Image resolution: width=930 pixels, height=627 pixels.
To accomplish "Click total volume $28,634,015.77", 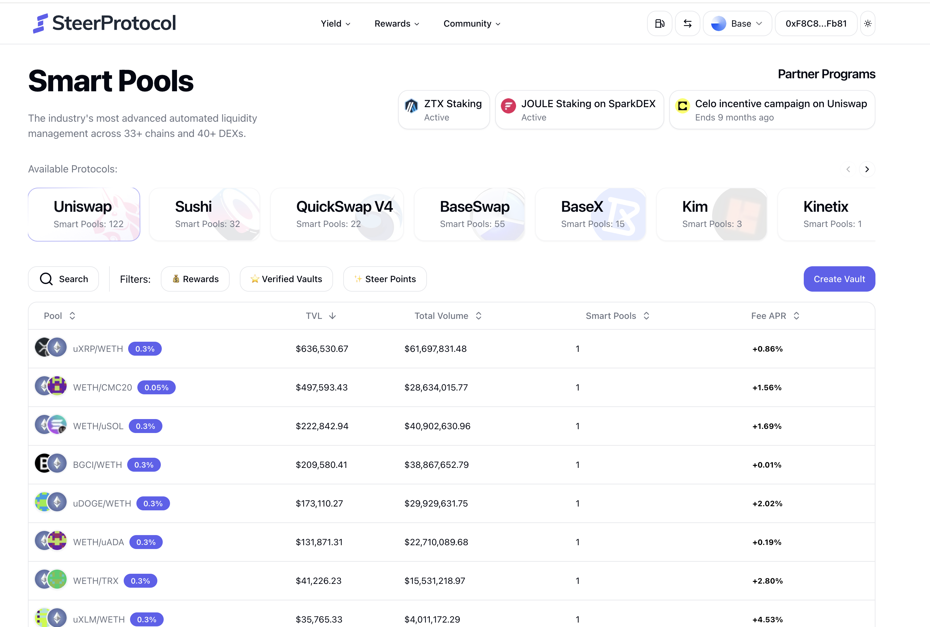I will coord(436,387).
